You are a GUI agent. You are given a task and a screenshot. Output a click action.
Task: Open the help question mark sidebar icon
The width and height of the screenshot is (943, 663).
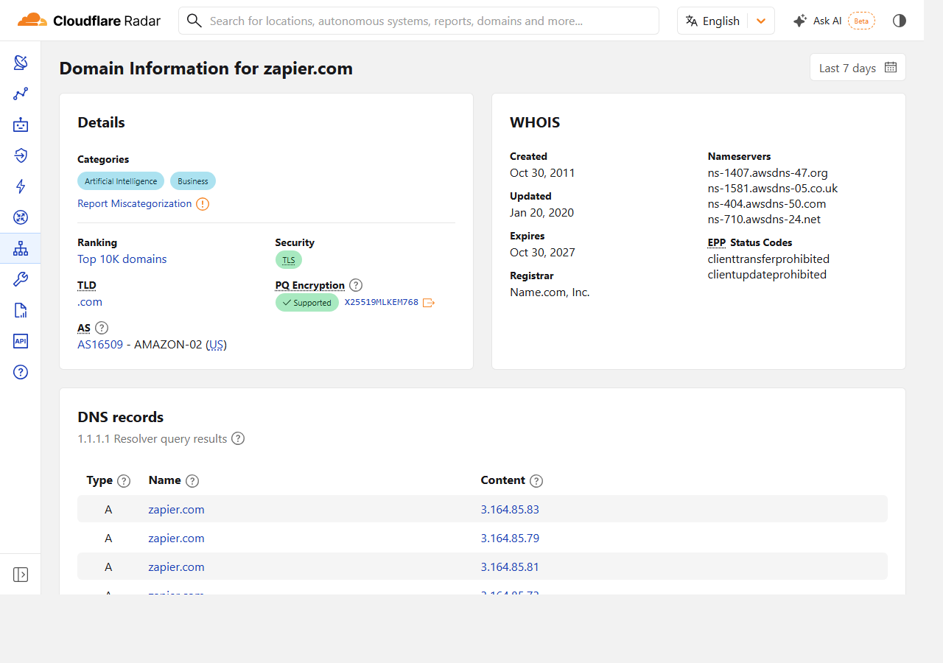pyautogui.click(x=21, y=372)
